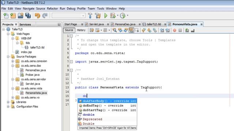234x131 pixels.
Task: Switch to the Services panel tab
Action: [x=25, y=24]
